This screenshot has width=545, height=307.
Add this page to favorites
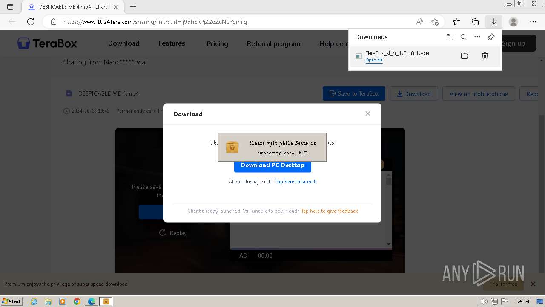point(435,22)
